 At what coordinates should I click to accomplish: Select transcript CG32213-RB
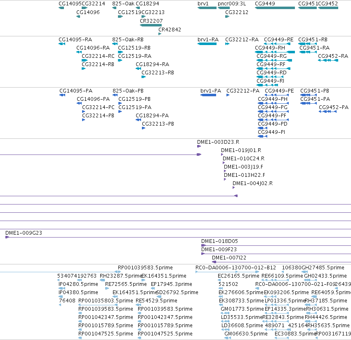(158, 73)
